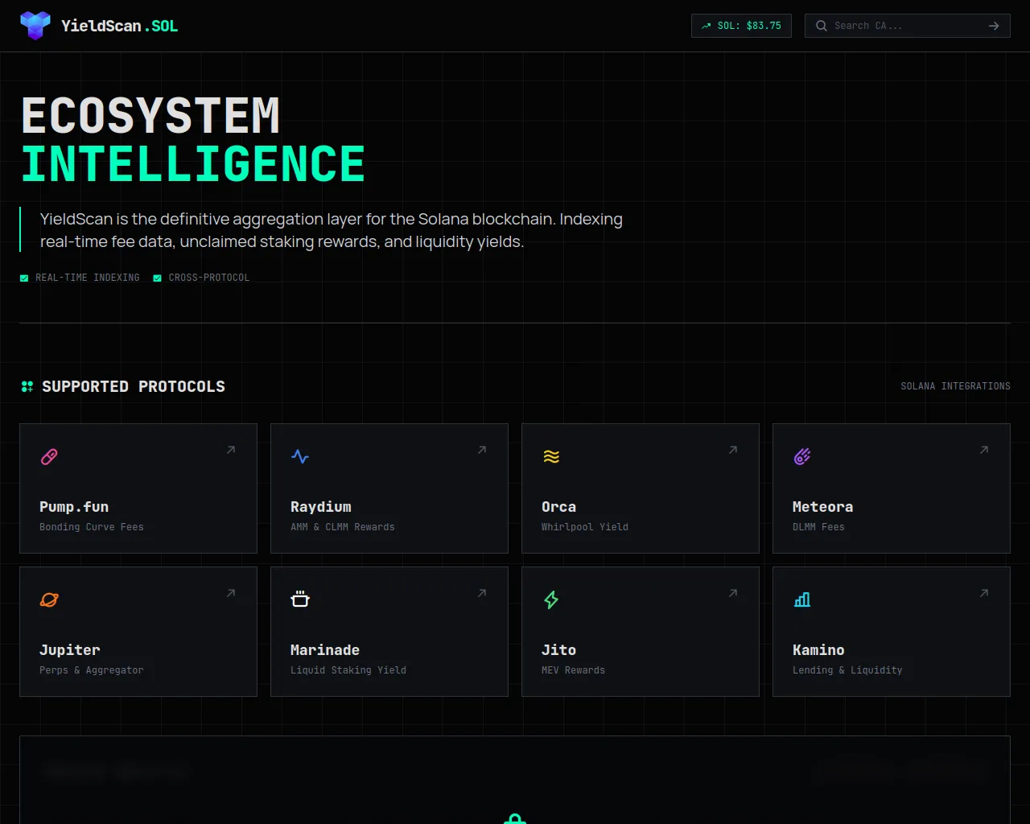Open Pump.fun via its arrow icon
This screenshot has height=824, width=1030.
click(x=231, y=450)
